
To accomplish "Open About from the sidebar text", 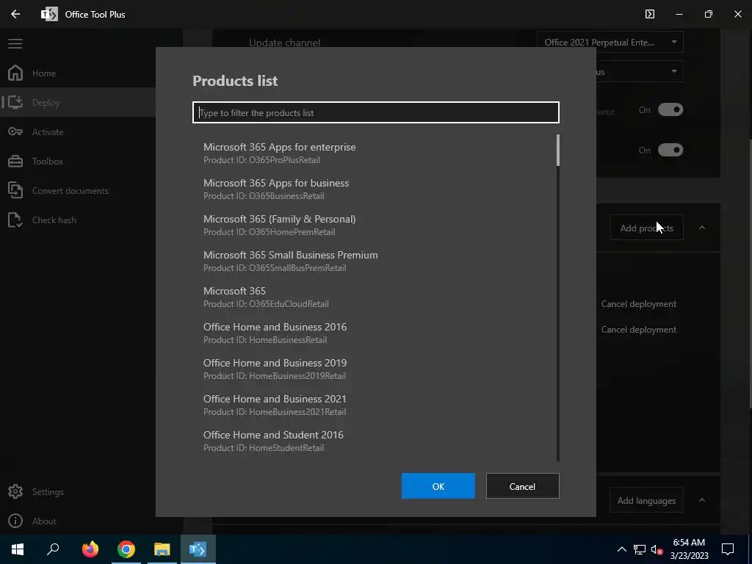I will 44,521.
